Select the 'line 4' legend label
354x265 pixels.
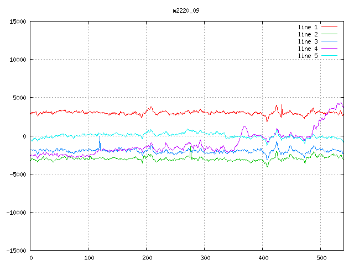[308, 49]
